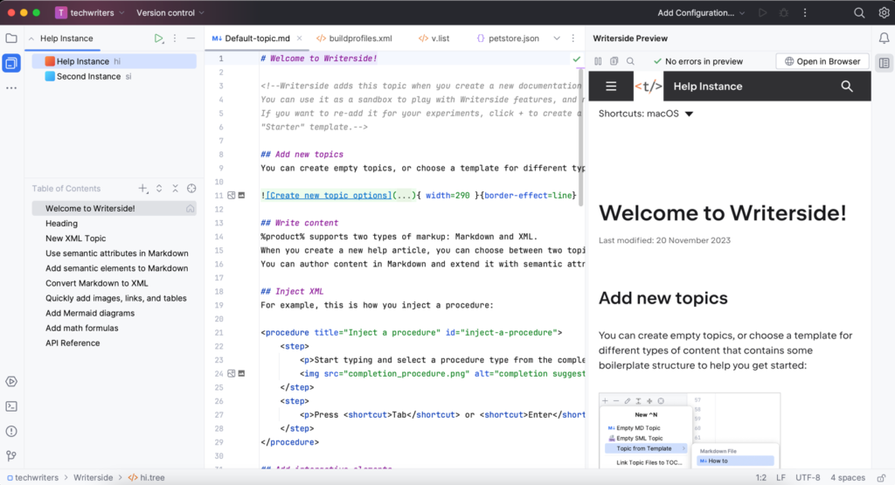This screenshot has width=895, height=485.
Task: Switch to the buildprofiles.xml tab
Action: (354, 38)
